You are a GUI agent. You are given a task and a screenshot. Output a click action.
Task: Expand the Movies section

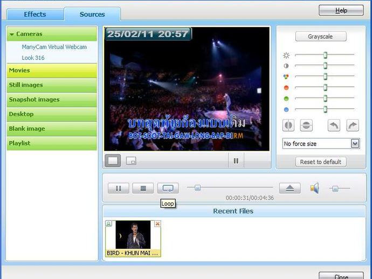52,71
